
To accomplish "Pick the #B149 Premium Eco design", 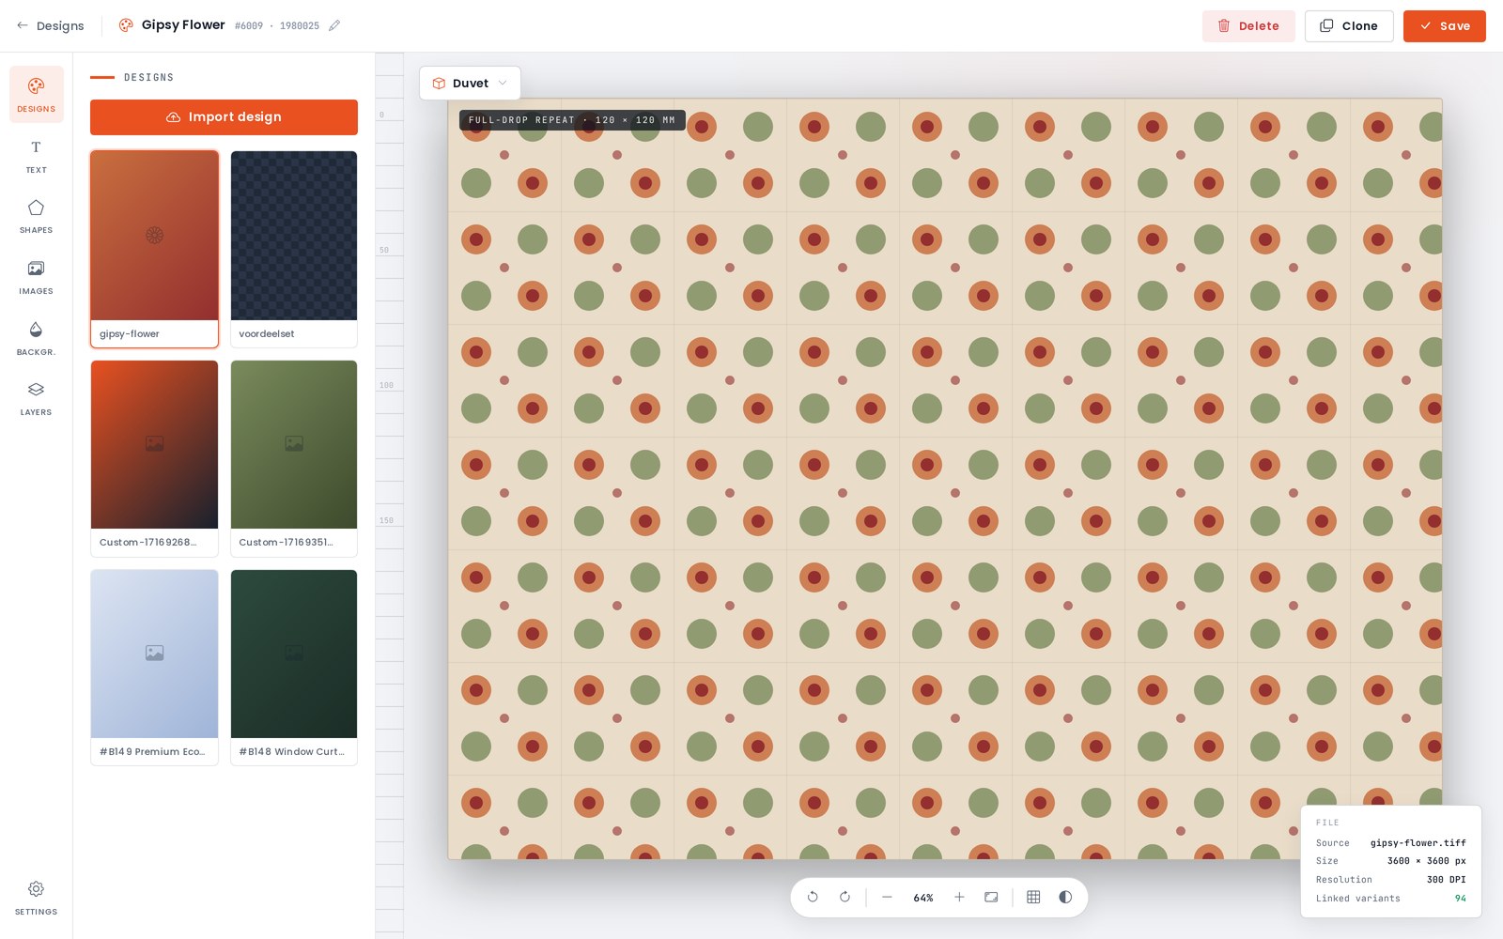I will [155, 668].
